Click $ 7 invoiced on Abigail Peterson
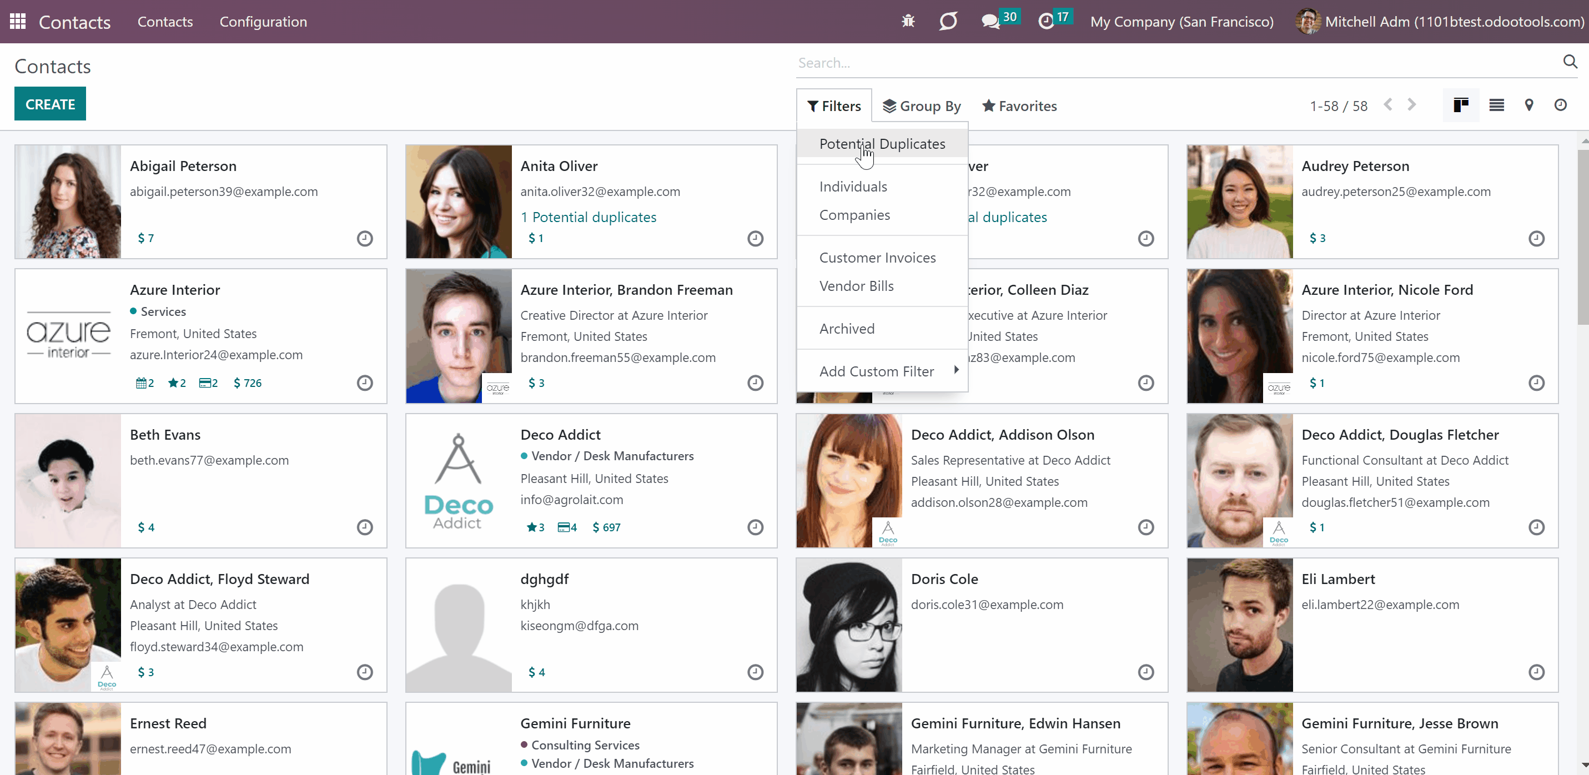Viewport: 1589px width, 775px height. 145,238
